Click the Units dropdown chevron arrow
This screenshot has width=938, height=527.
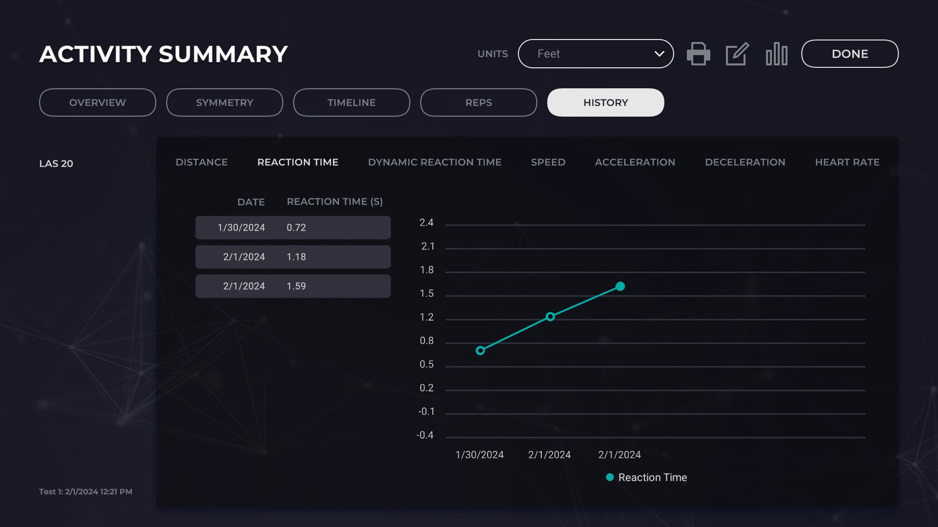click(659, 54)
